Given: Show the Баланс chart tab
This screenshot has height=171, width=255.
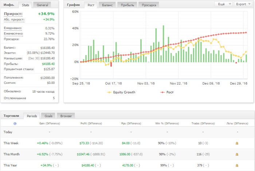Looking at the screenshot, I should [107, 5].
